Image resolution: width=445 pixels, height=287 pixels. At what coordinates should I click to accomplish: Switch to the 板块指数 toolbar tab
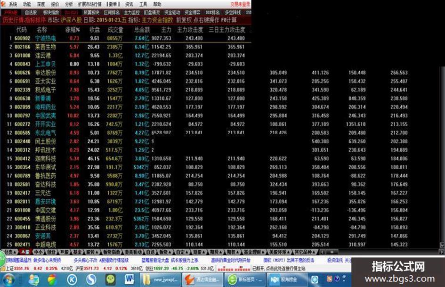(51, 13)
